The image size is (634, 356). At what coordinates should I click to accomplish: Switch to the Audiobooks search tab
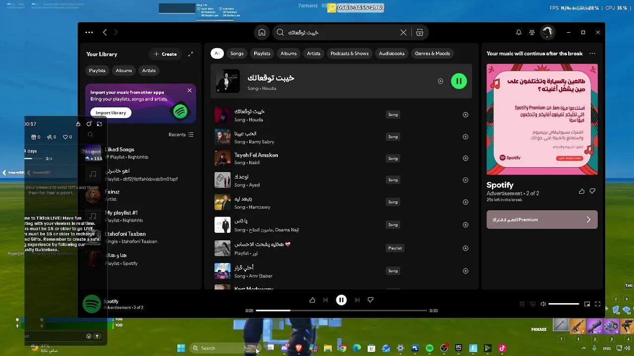point(392,53)
